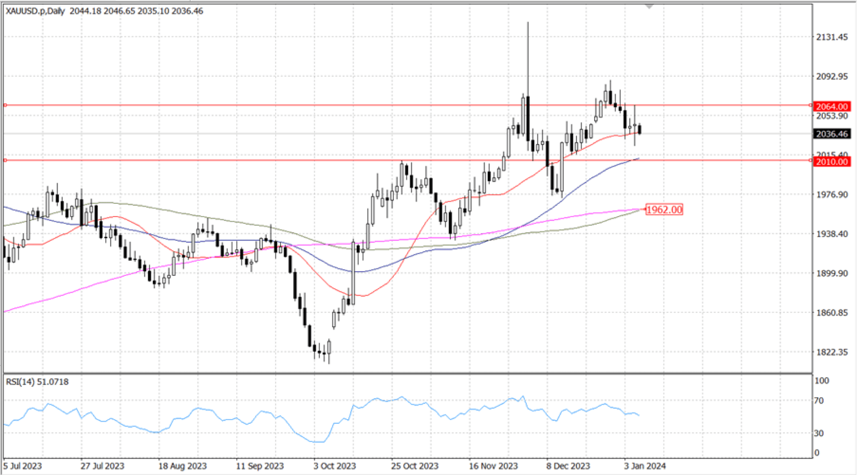Click the 3 Oct 2023 date label
Viewport: 857px width, 475px height.
click(335, 466)
